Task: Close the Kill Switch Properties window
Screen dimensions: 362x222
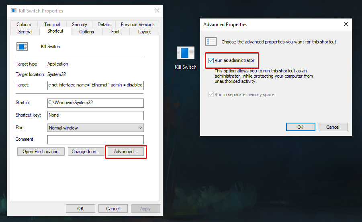Action: point(157,10)
